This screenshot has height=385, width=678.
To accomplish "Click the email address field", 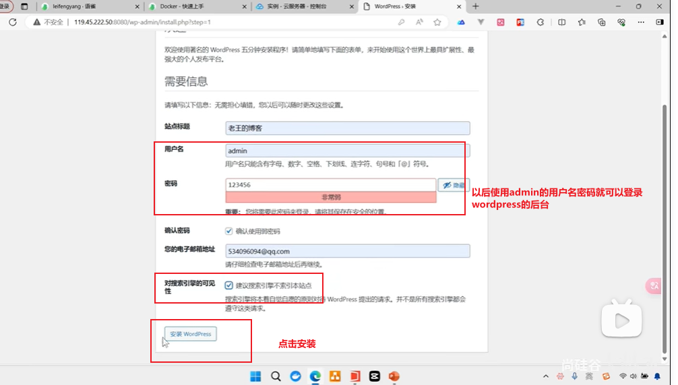I will (348, 251).
